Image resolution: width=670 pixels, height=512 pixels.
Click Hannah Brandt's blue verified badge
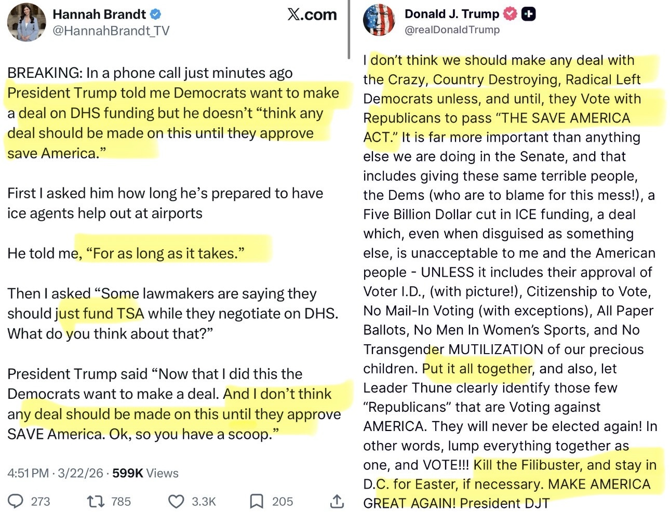(155, 14)
